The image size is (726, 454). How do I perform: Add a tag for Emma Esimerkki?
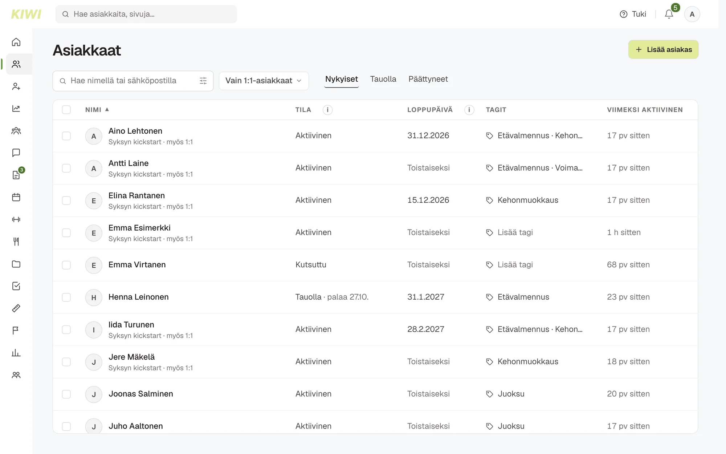click(509, 232)
